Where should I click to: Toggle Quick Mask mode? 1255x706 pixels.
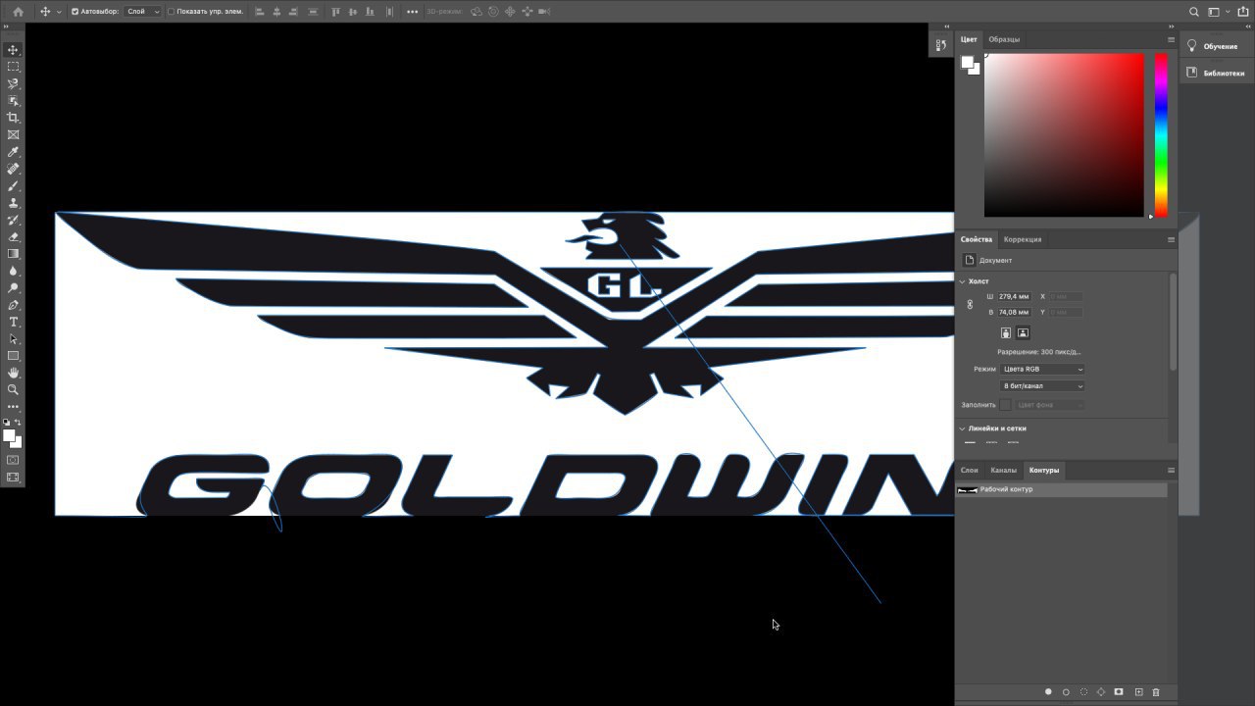point(13,460)
